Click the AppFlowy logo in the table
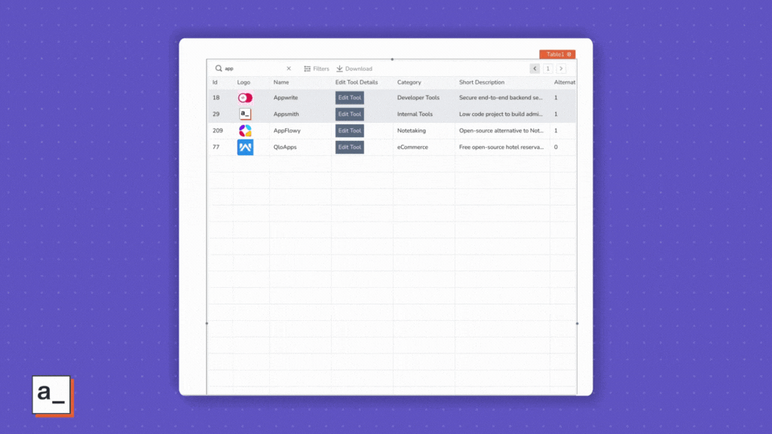This screenshot has height=434, width=772. pos(245,131)
